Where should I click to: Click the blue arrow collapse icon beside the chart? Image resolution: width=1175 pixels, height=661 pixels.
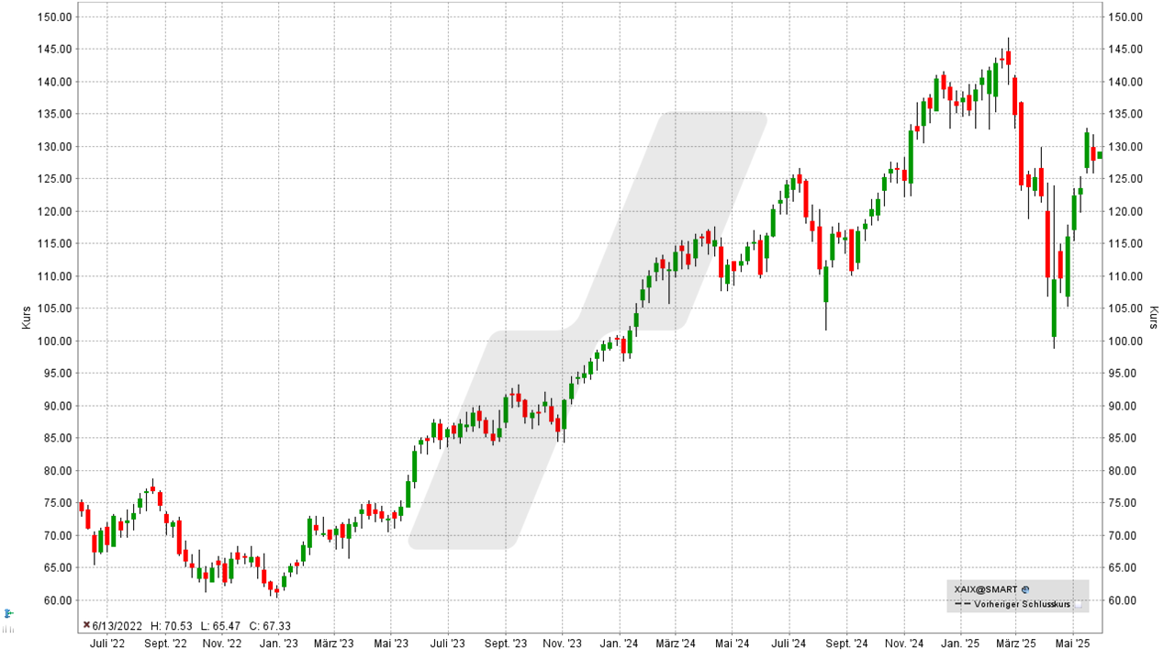click(x=8, y=612)
